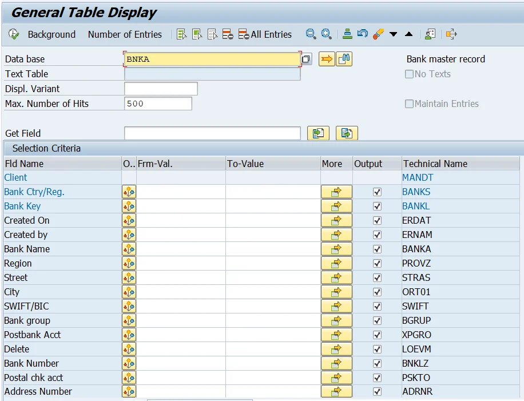The width and height of the screenshot is (524, 401).
Task: Click the black downward triangle icon
Action: click(394, 34)
